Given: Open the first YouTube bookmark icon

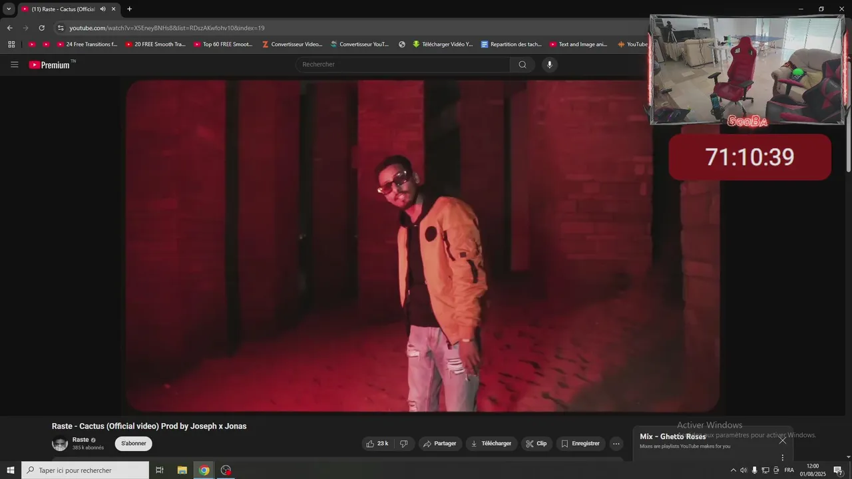Looking at the screenshot, I should click(32, 45).
